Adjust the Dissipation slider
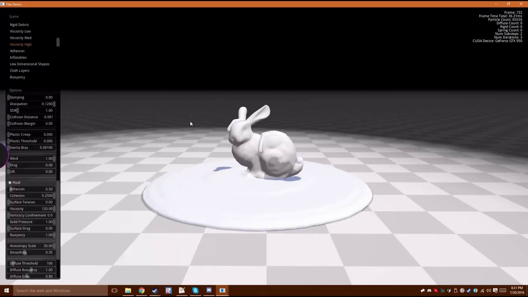 tap(31, 104)
